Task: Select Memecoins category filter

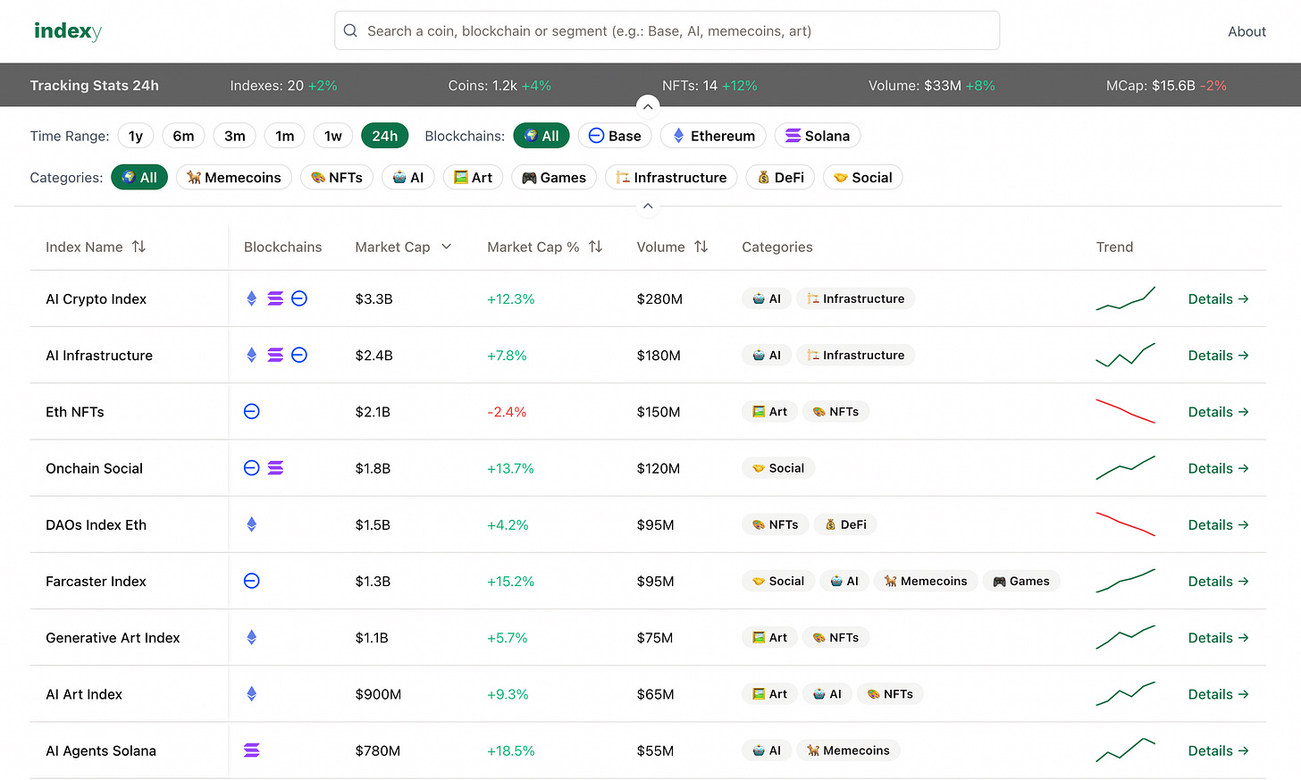Action: pos(234,177)
